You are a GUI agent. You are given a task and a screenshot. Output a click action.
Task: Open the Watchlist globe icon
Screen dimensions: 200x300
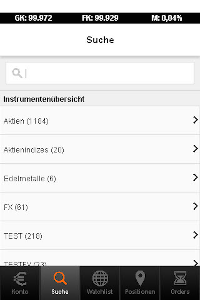[x=100, y=278]
